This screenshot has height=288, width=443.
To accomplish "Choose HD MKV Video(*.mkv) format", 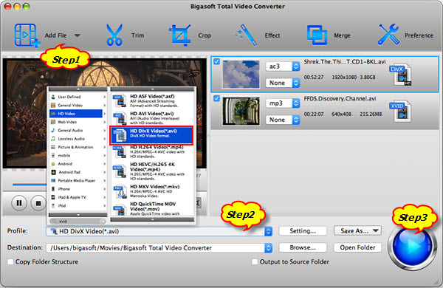I will click(x=152, y=191).
